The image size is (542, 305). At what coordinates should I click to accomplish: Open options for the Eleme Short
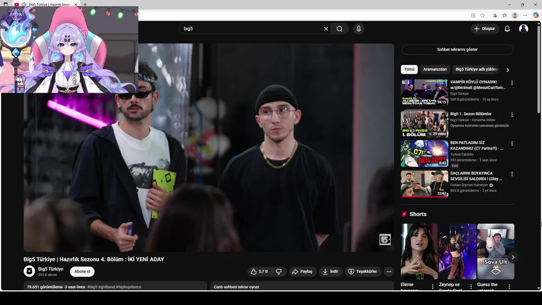pyautogui.click(x=433, y=287)
